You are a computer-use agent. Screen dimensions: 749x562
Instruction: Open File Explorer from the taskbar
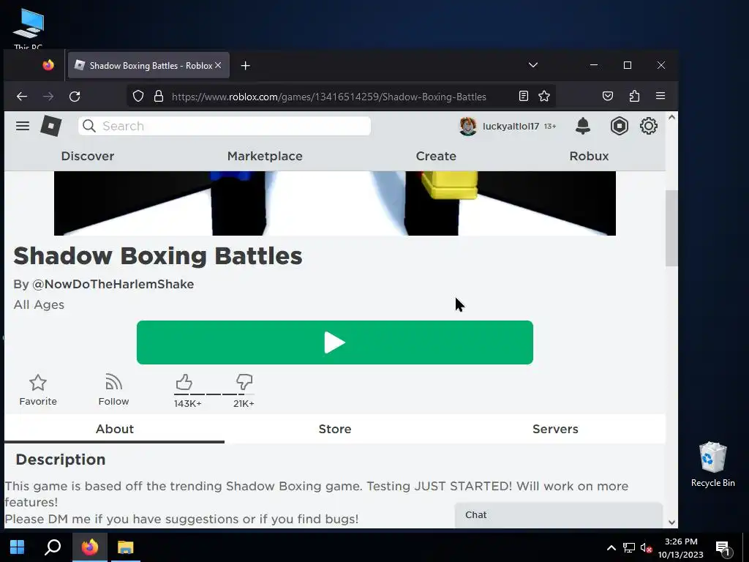tap(126, 547)
